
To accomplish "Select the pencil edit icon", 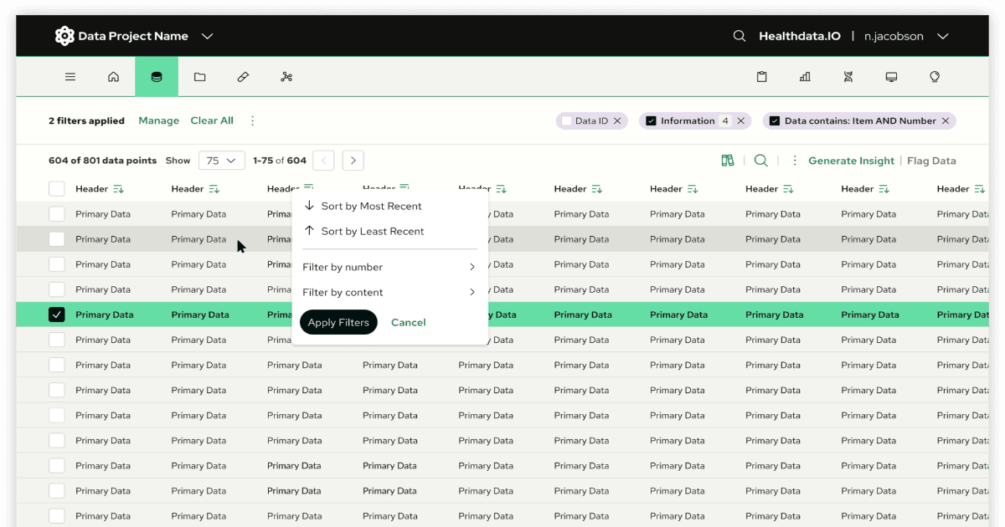I will pos(243,76).
